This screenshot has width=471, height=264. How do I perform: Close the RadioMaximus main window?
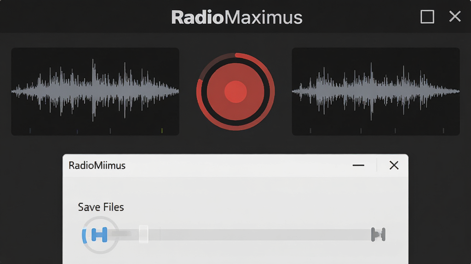tap(455, 16)
